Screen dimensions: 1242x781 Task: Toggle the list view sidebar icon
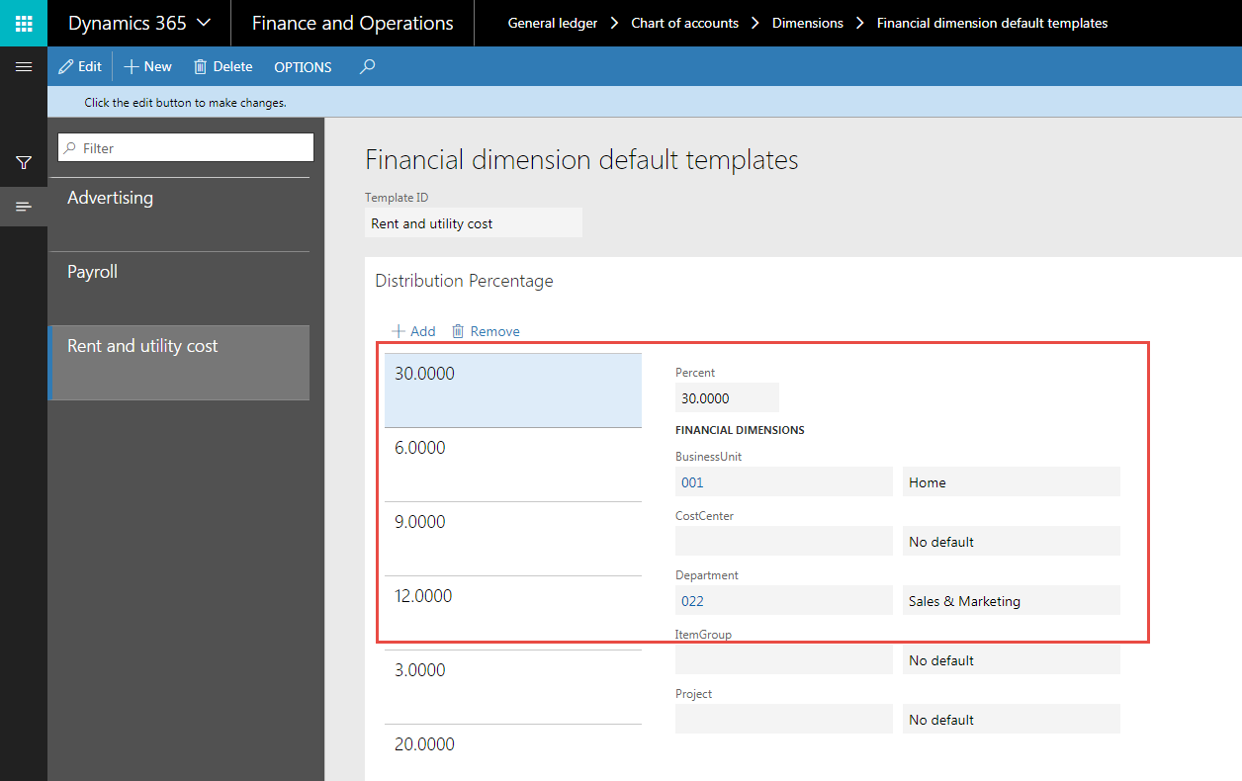[24, 207]
